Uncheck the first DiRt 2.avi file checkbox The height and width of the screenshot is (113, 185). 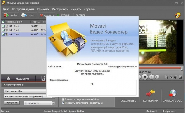tap(3, 26)
